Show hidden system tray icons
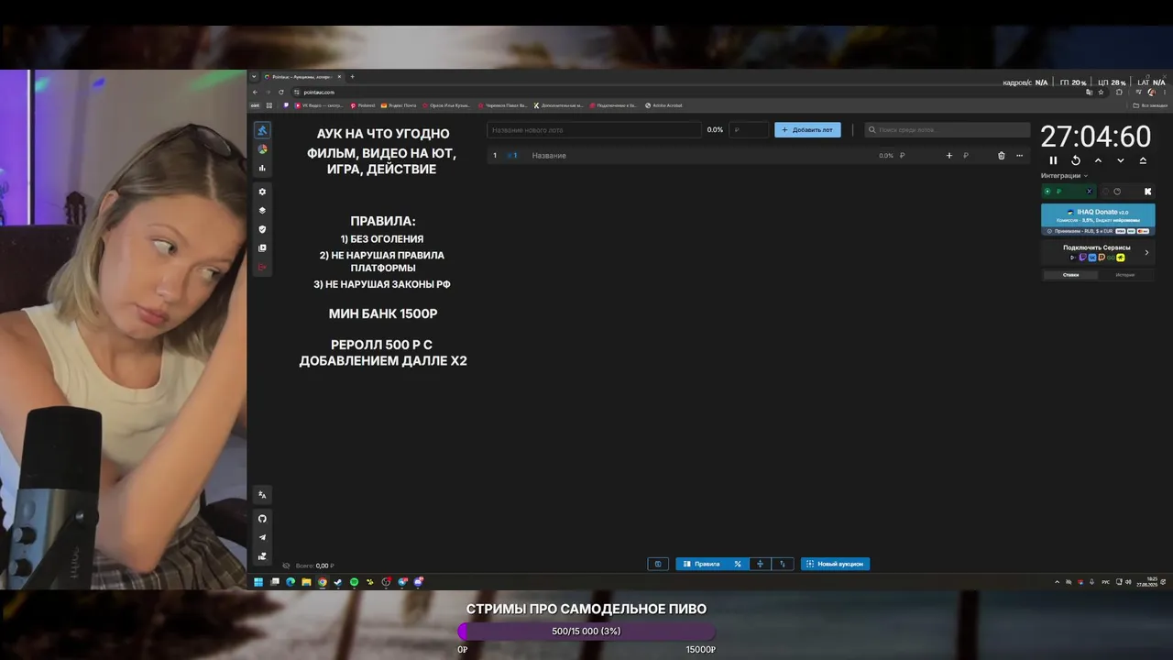The image size is (1173, 660). pos(1058,582)
